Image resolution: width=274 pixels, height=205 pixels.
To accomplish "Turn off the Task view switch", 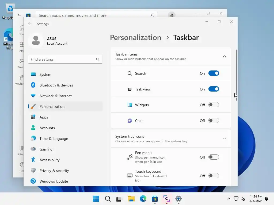I will coord(214,89).
